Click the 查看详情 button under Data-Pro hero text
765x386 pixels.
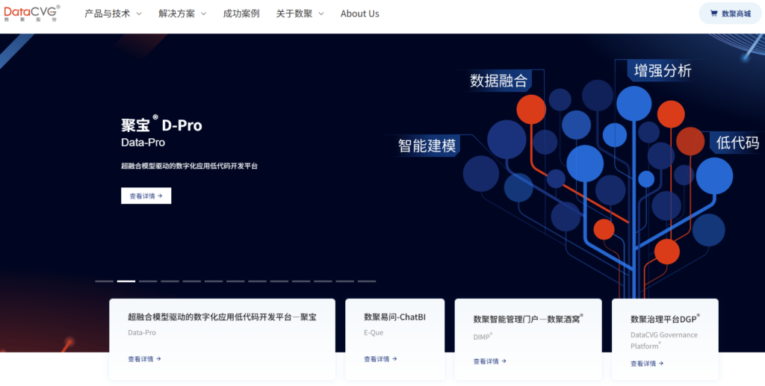146,196
